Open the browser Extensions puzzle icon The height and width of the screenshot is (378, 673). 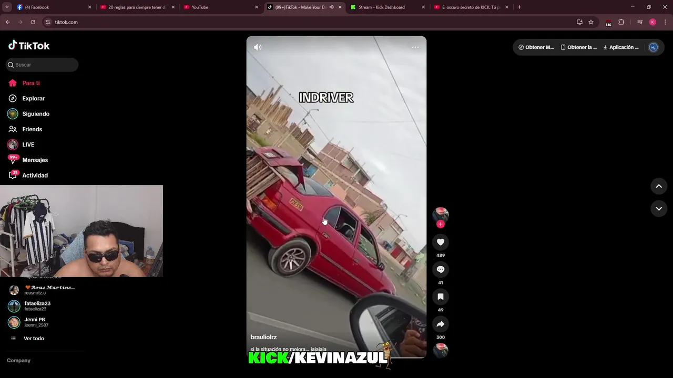tap(621, 22)
